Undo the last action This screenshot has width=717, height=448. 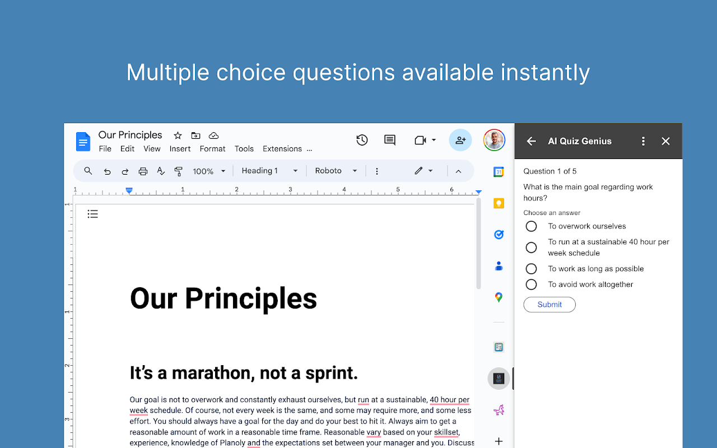(107, 171)
